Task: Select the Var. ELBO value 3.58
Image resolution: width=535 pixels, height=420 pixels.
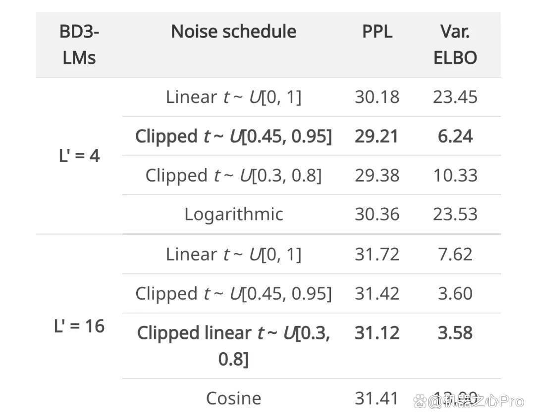Action: tap(455, 332)
